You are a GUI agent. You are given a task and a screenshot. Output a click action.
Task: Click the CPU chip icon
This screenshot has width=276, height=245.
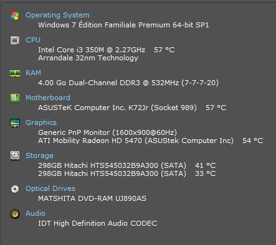(x=15, y=40)
